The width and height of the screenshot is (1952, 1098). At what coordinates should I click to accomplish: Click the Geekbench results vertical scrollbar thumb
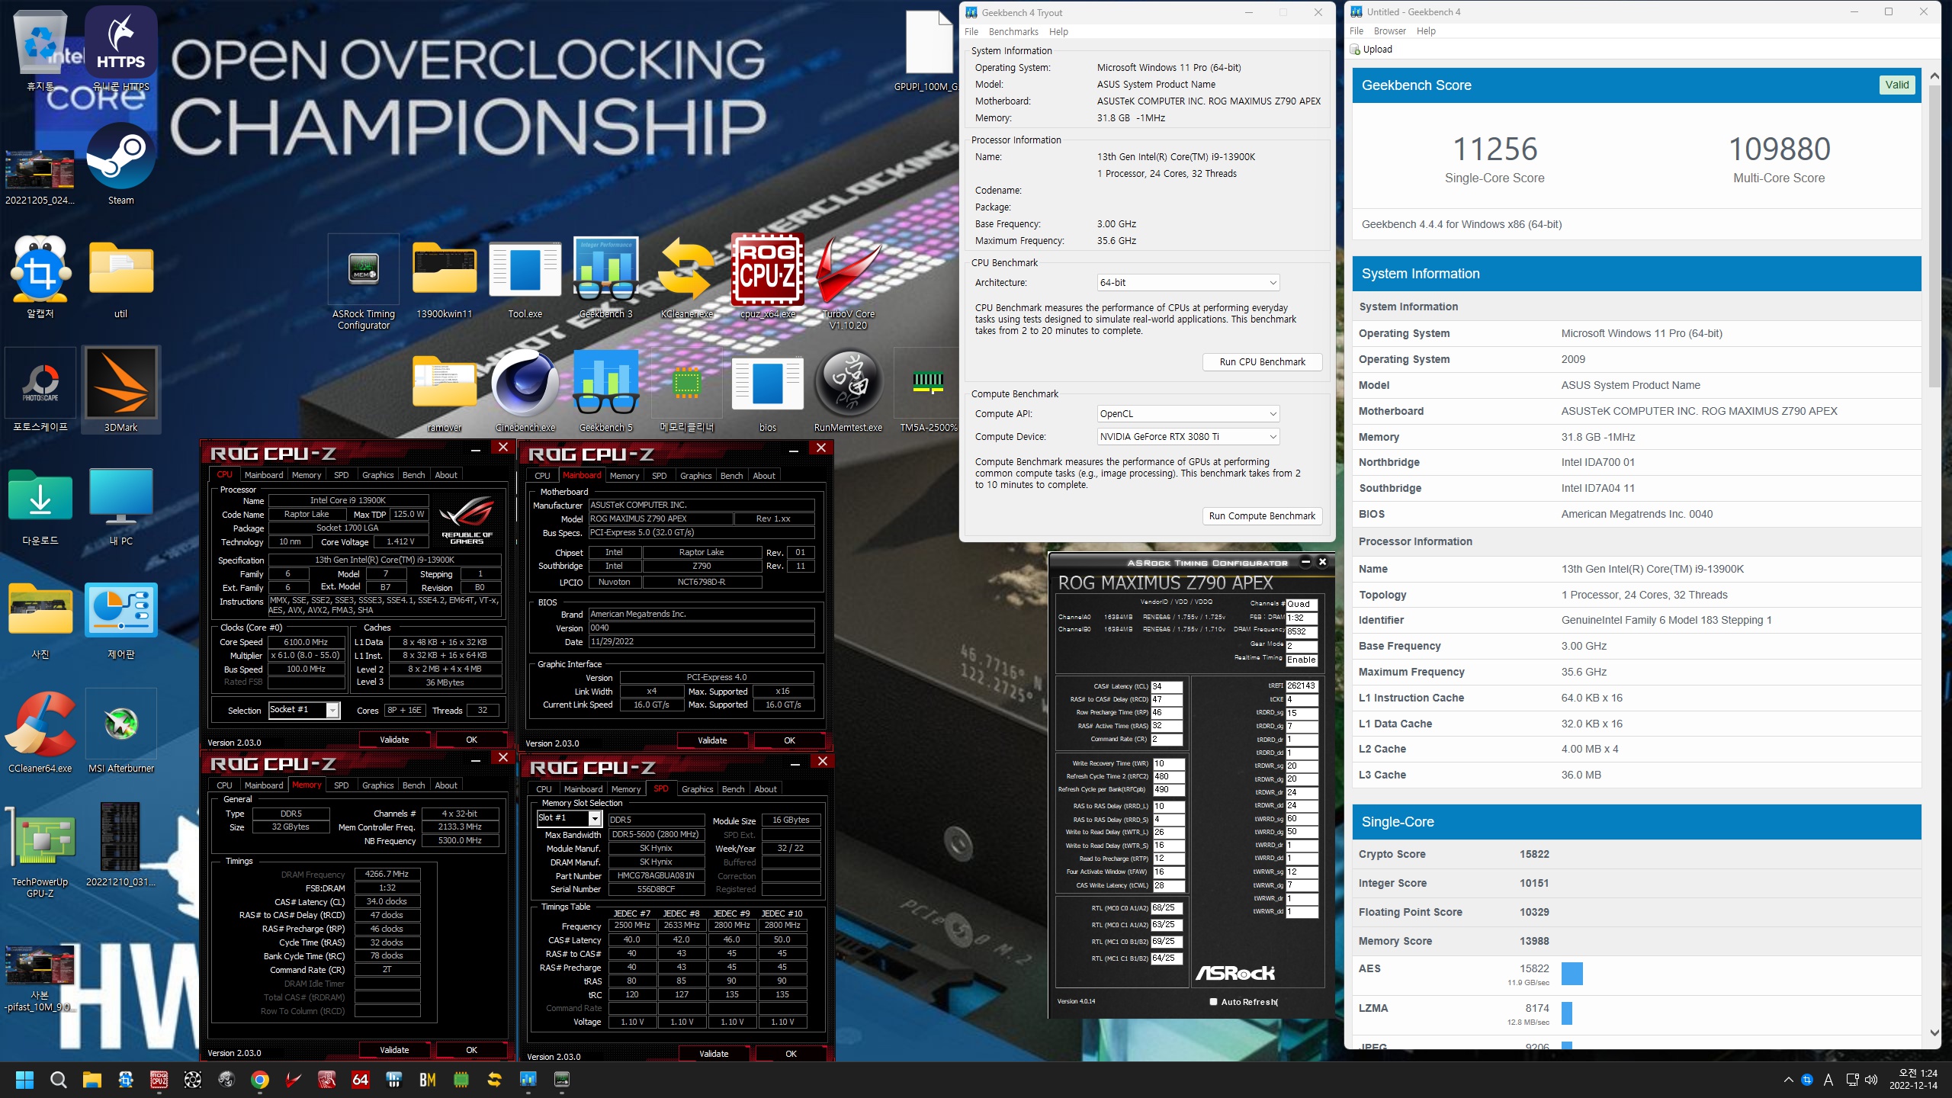pyautogui.click(x=1934, y=236)
